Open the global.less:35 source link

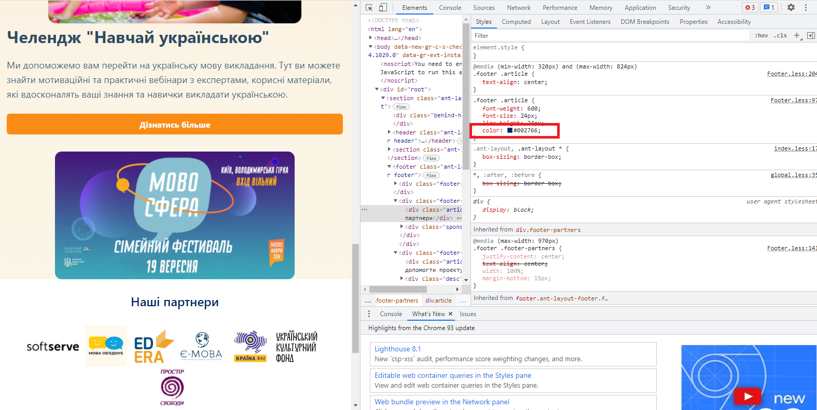coord(794,175)
